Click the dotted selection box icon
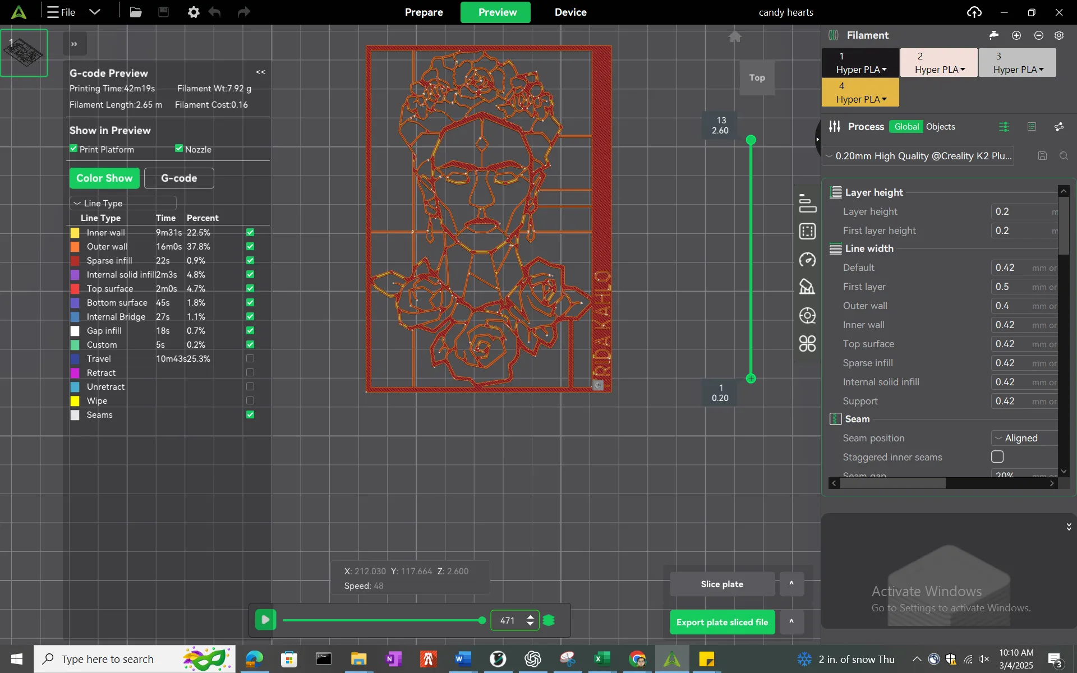The width and height of the screenshot is (1077, 673). [x=807, y=231]
